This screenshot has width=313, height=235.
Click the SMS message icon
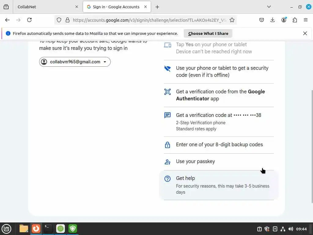pos(168,115)
